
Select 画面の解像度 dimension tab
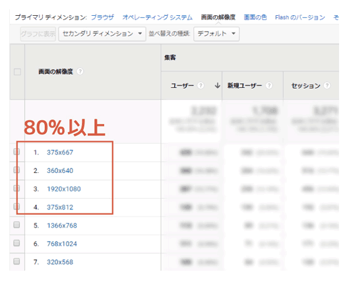pyautogui.click(x=218, y=17)
